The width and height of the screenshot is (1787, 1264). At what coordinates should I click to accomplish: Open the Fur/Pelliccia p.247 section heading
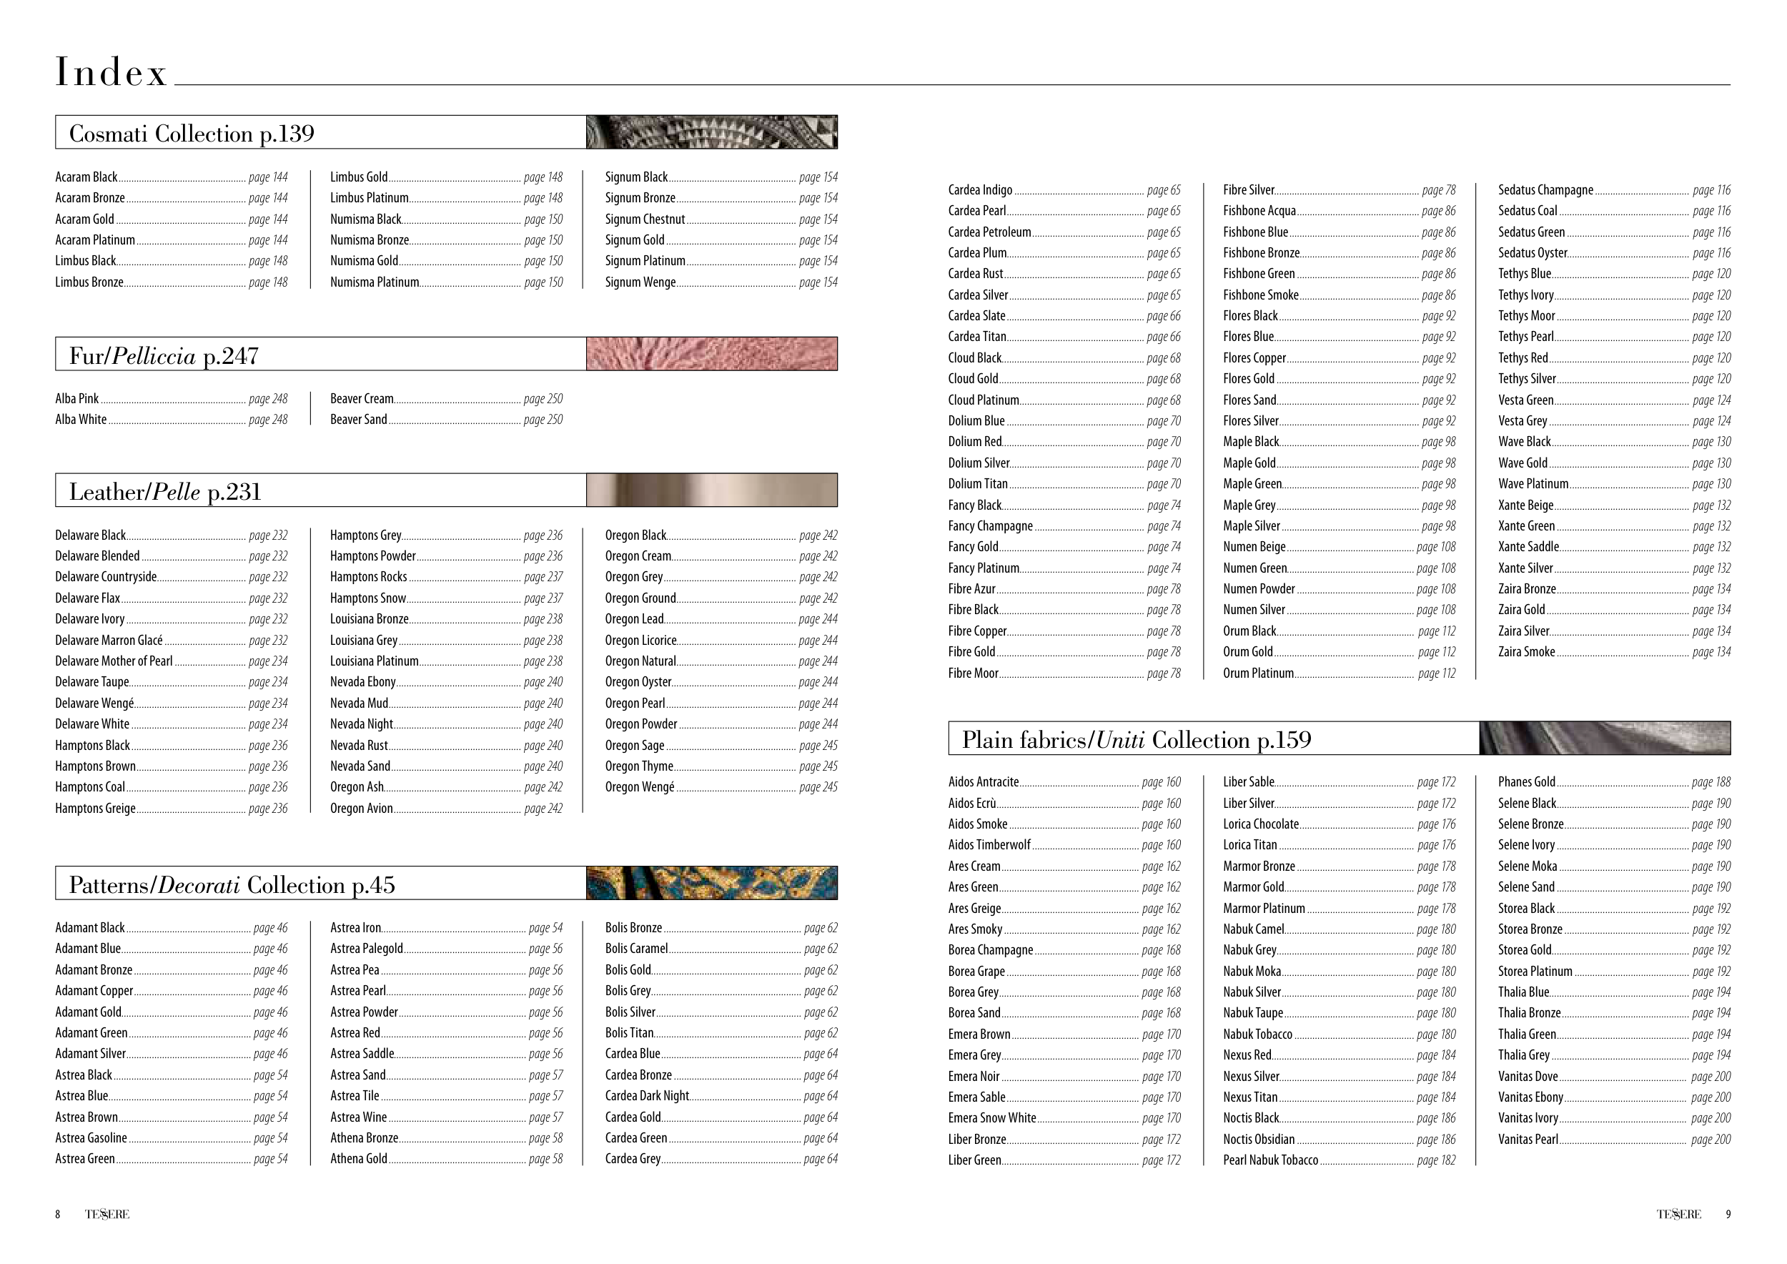164,356
